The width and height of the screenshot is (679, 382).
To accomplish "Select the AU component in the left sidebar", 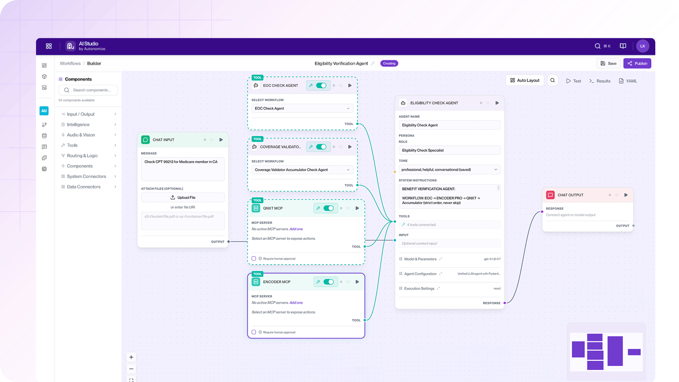I will pyautogui.click(x=44, y=111).
